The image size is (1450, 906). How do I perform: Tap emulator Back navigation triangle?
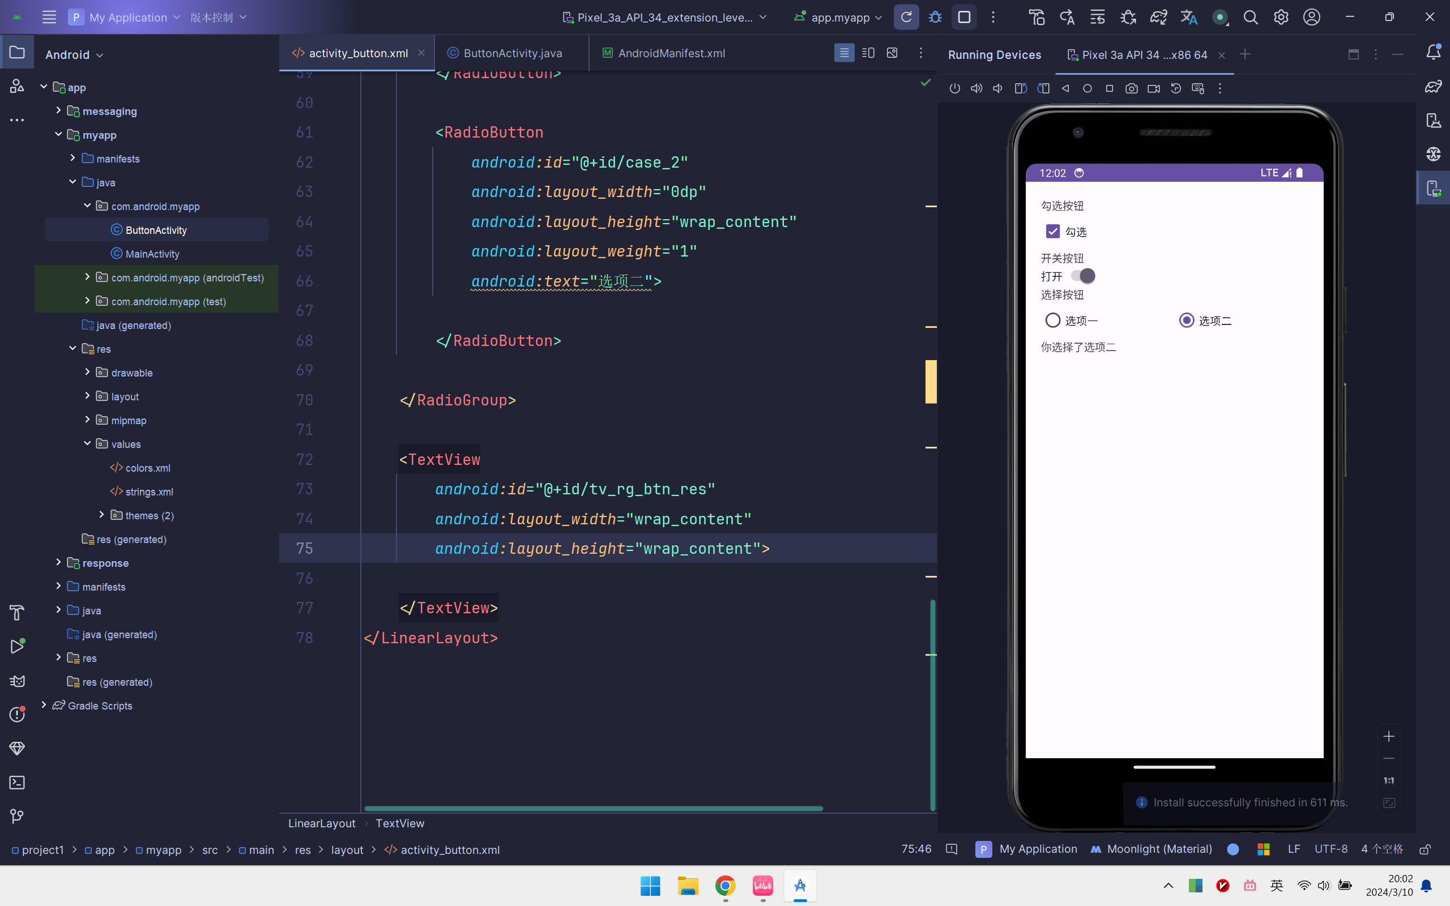(1065, 89)
